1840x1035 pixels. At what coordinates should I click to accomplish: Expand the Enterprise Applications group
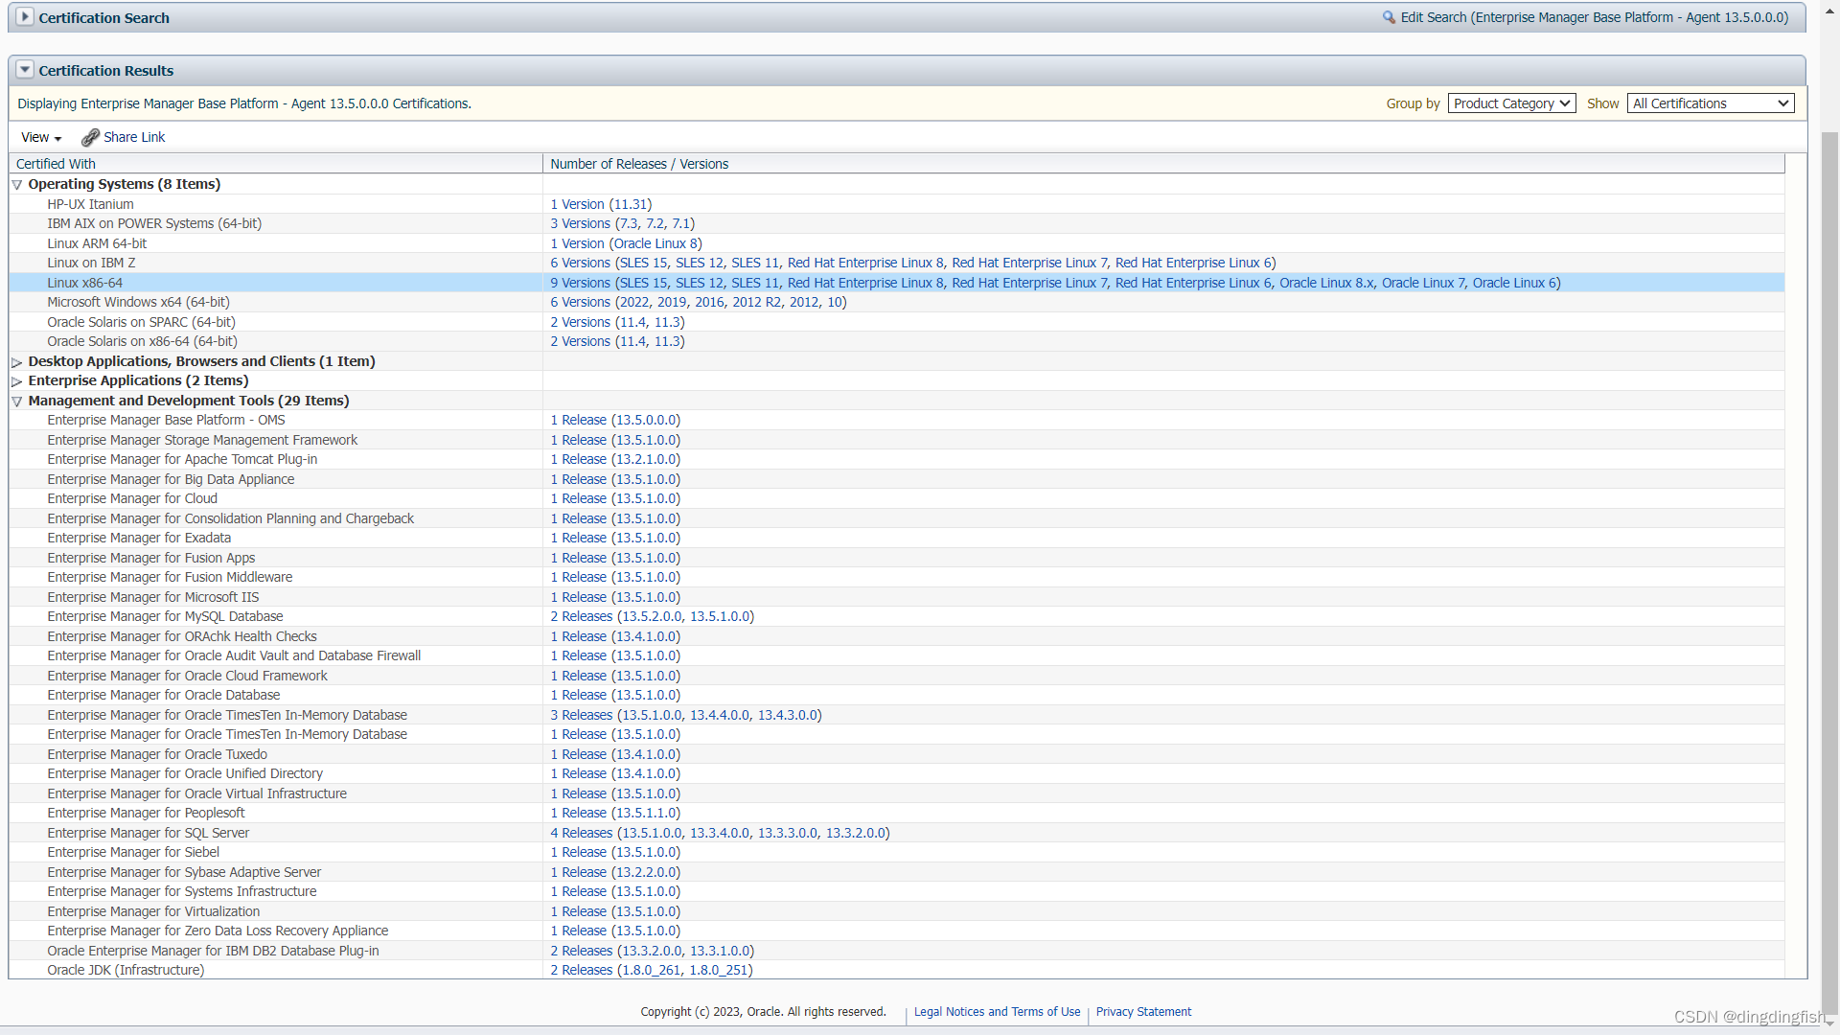click(17, 381)
